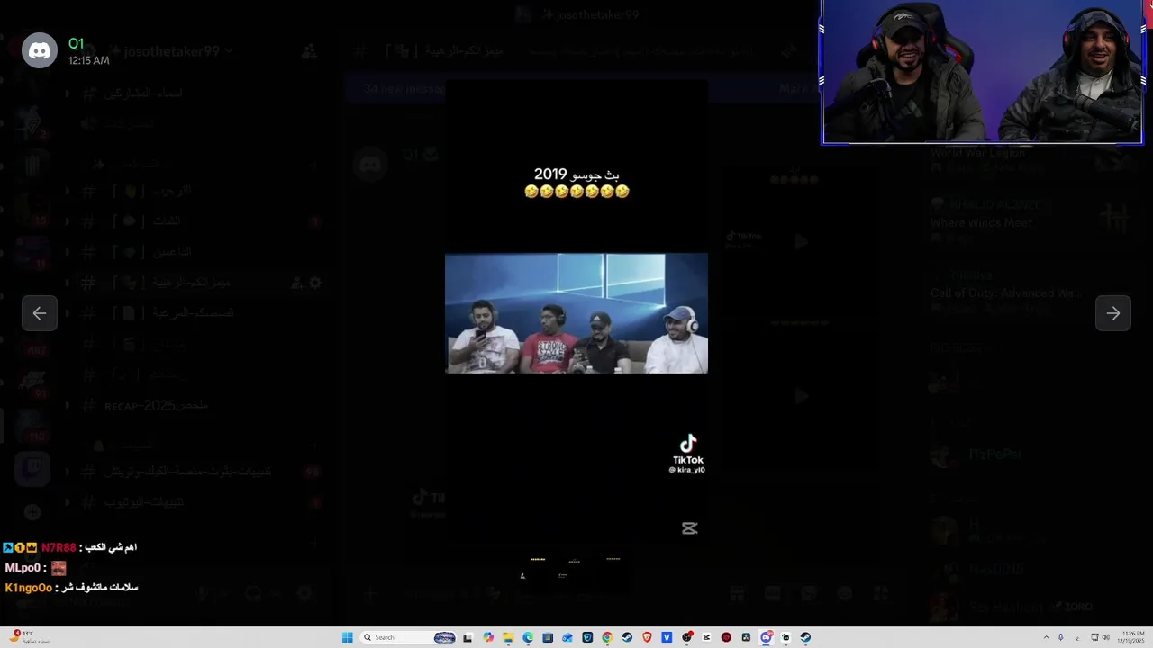This screenshot has height=648, width=1153.
Task: Open File Explorer from the taskbar
Action: click(508, 637)
